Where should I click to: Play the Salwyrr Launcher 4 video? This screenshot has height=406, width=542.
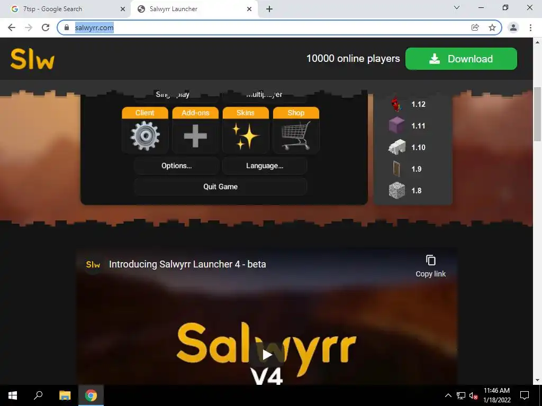[x=267, y=355]
